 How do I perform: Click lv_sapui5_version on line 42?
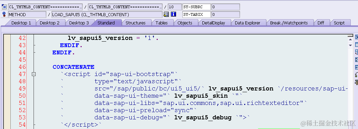100,38
